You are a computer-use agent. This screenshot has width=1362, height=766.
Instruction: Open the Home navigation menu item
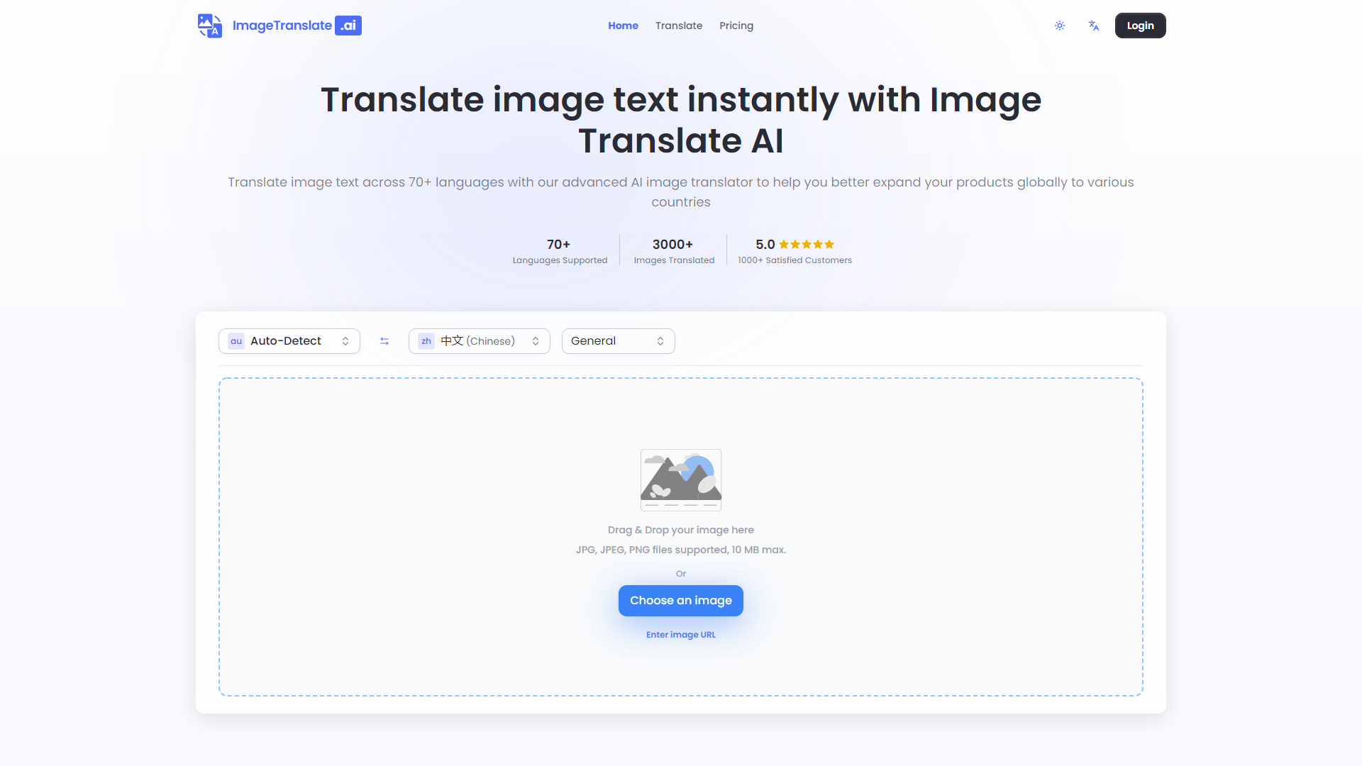point(623,26)
